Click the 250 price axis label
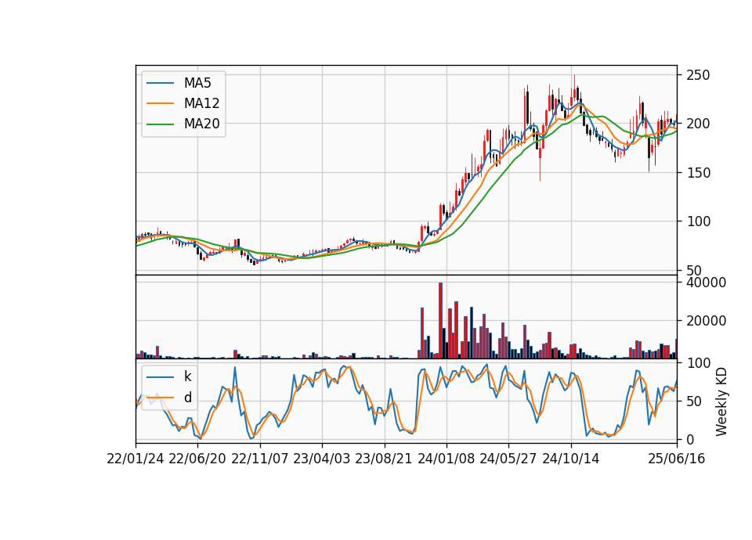752x540 pixels. pyautogui.click(x=698, y=75)
